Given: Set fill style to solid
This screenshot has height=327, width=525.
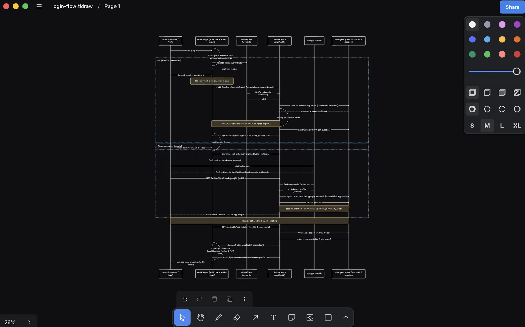Looking at the screenshot, I should coord(502,92).
